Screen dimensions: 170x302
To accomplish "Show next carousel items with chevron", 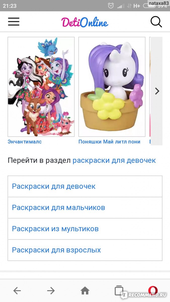I will tap(157, 91).
